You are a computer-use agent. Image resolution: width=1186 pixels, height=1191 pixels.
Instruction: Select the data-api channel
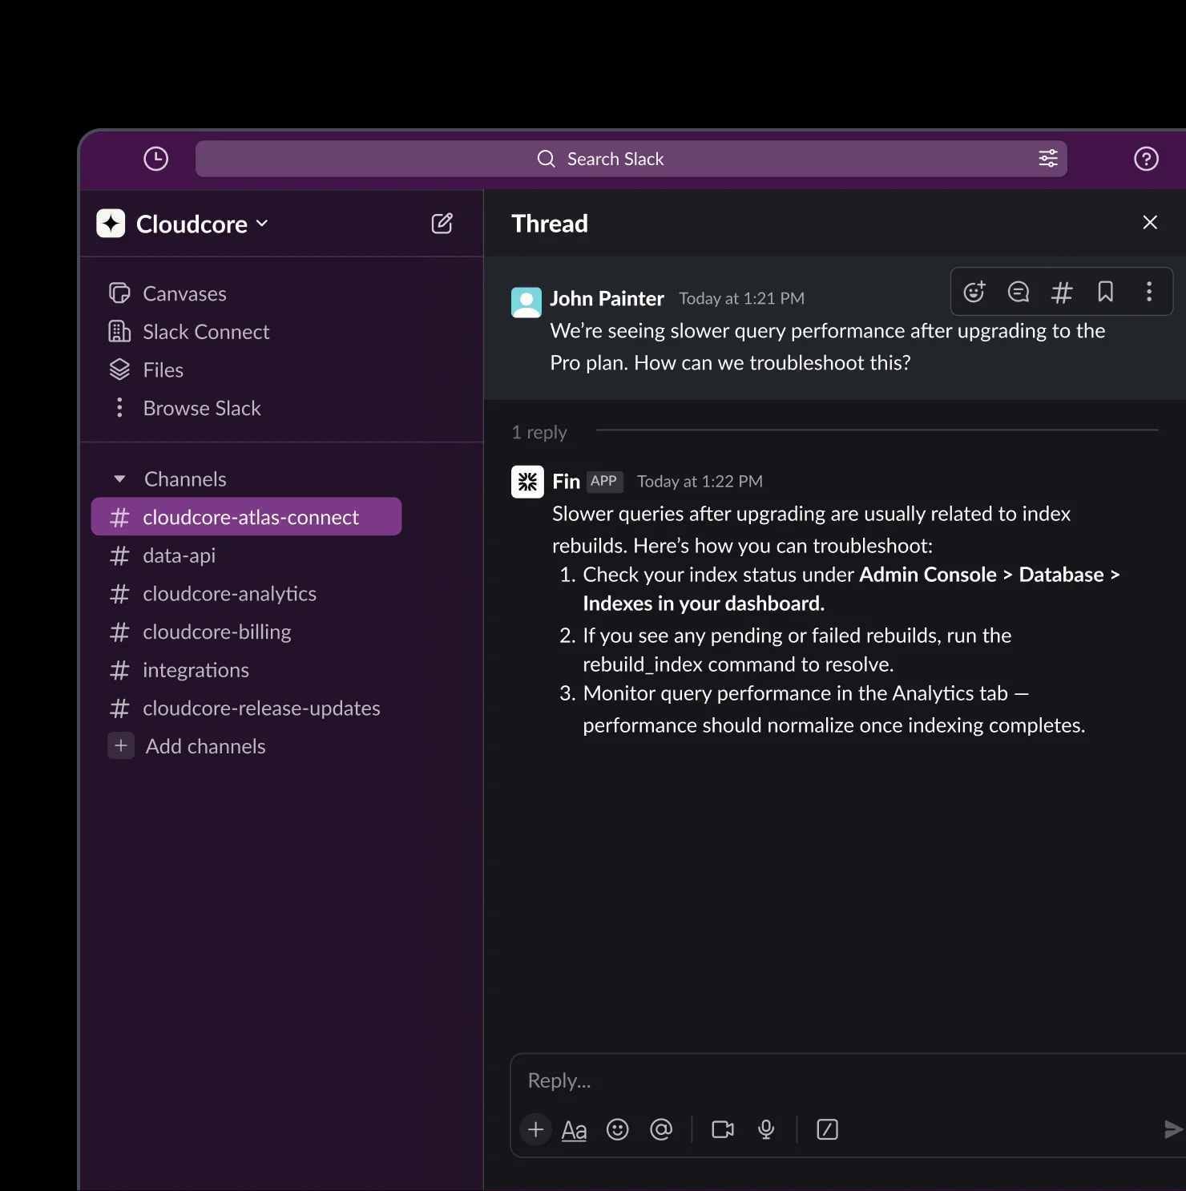click(180, 555)
